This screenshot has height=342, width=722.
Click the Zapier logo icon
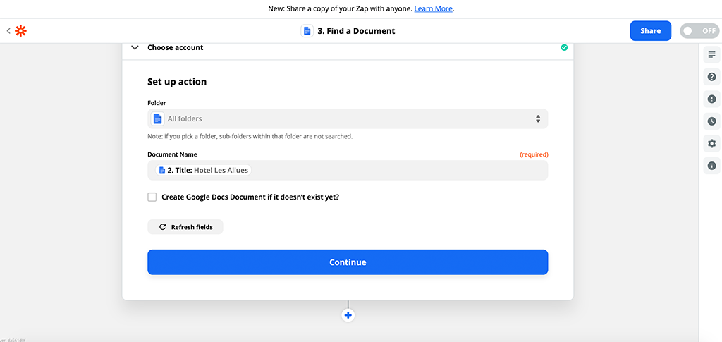[20, 31]
